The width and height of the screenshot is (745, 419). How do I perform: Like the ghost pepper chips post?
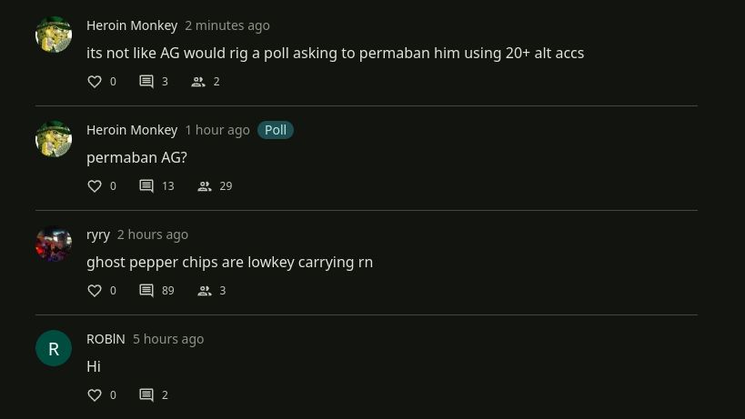point(95,291)
